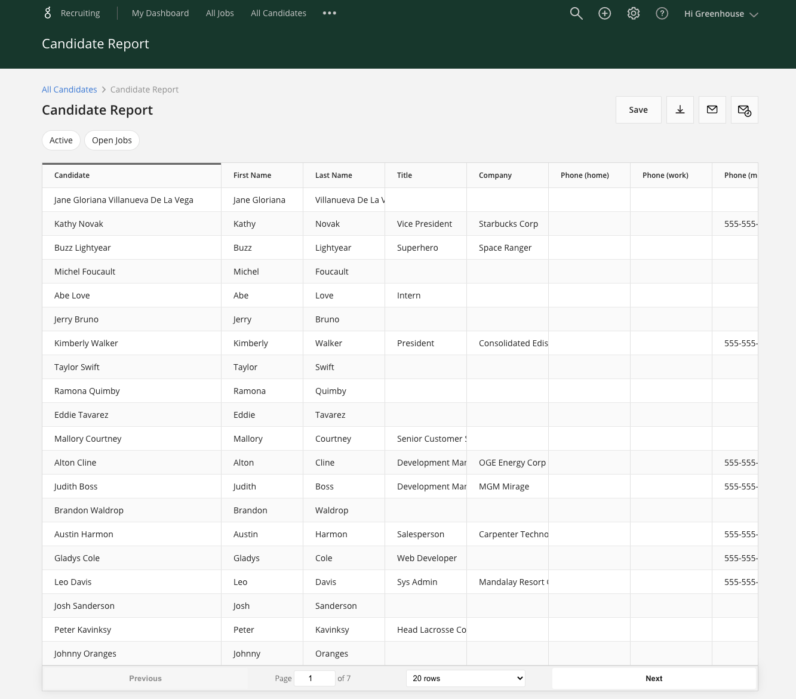The width and height of the screenshot is (796, 699).
Task: Open the 20 rows dropdown
Action: pyautogui.click(x=466, y=678)
